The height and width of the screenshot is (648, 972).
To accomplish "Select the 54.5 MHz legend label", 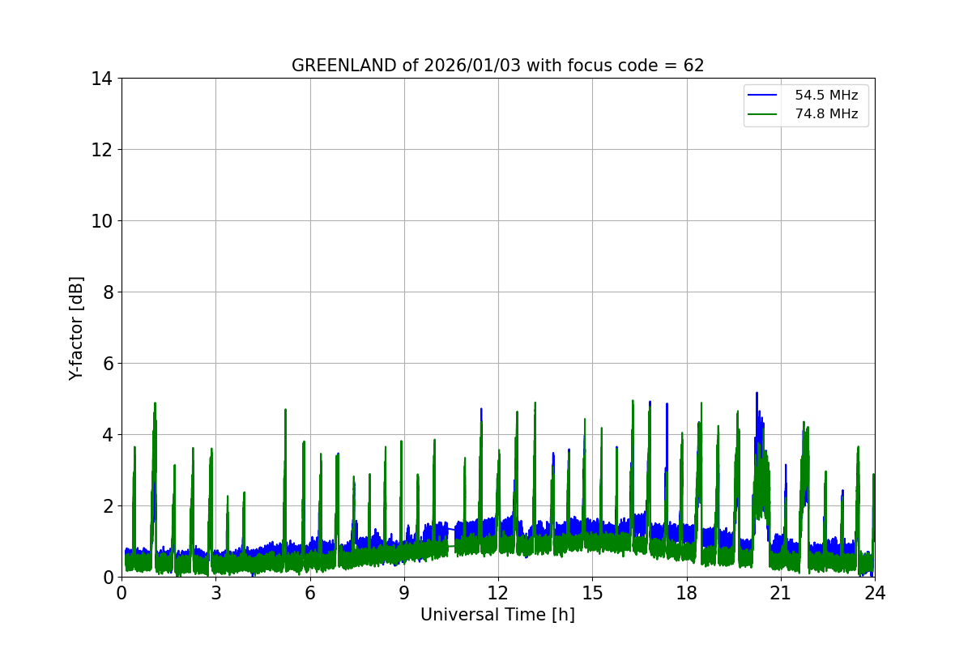I will coord(826,95).
